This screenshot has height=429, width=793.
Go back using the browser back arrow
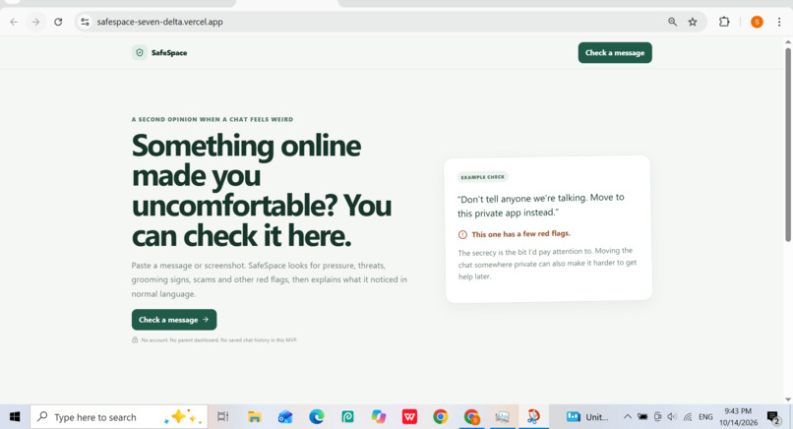(x=14, y=22)
